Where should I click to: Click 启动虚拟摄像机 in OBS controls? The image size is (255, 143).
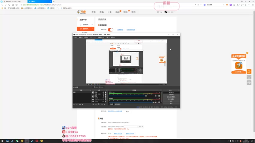tap(171, 97)
